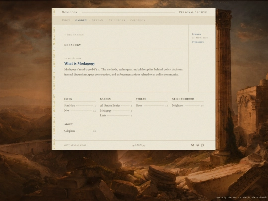Click the 'Evergreen' tag in sidebar

coord(198,42)
